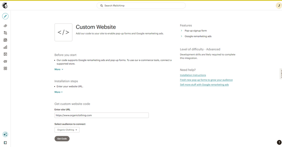Open Integrations grid icon in sidebar
The image size is (282, 147).
[x=5, y=68]
